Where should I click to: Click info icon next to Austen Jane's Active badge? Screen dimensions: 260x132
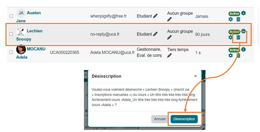(243, 13)
